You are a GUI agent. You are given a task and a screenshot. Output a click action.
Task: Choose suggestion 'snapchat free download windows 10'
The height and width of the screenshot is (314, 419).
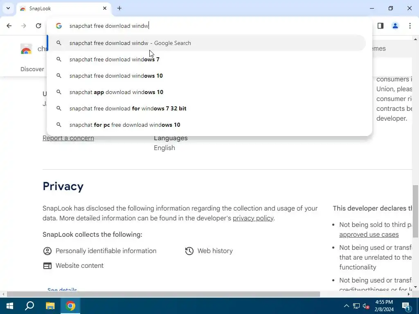click(206, 76)
